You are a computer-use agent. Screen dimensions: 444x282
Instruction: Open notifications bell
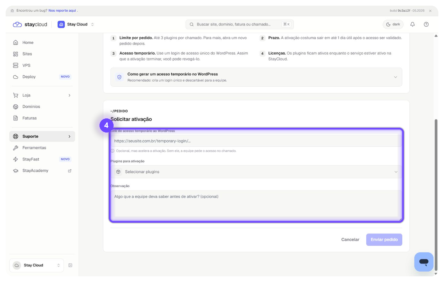tap(412, 24)
